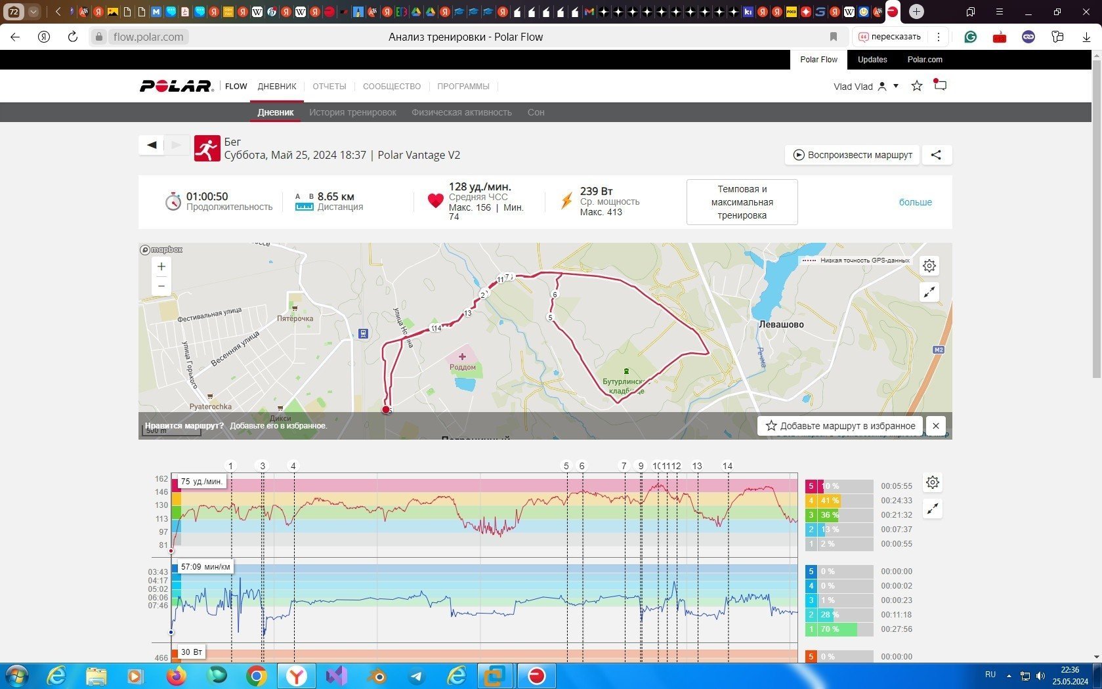Click the red route start marker on map
Image resolution: width=1102 pixels, height=689 pixels.
click(x=386, y=409)
